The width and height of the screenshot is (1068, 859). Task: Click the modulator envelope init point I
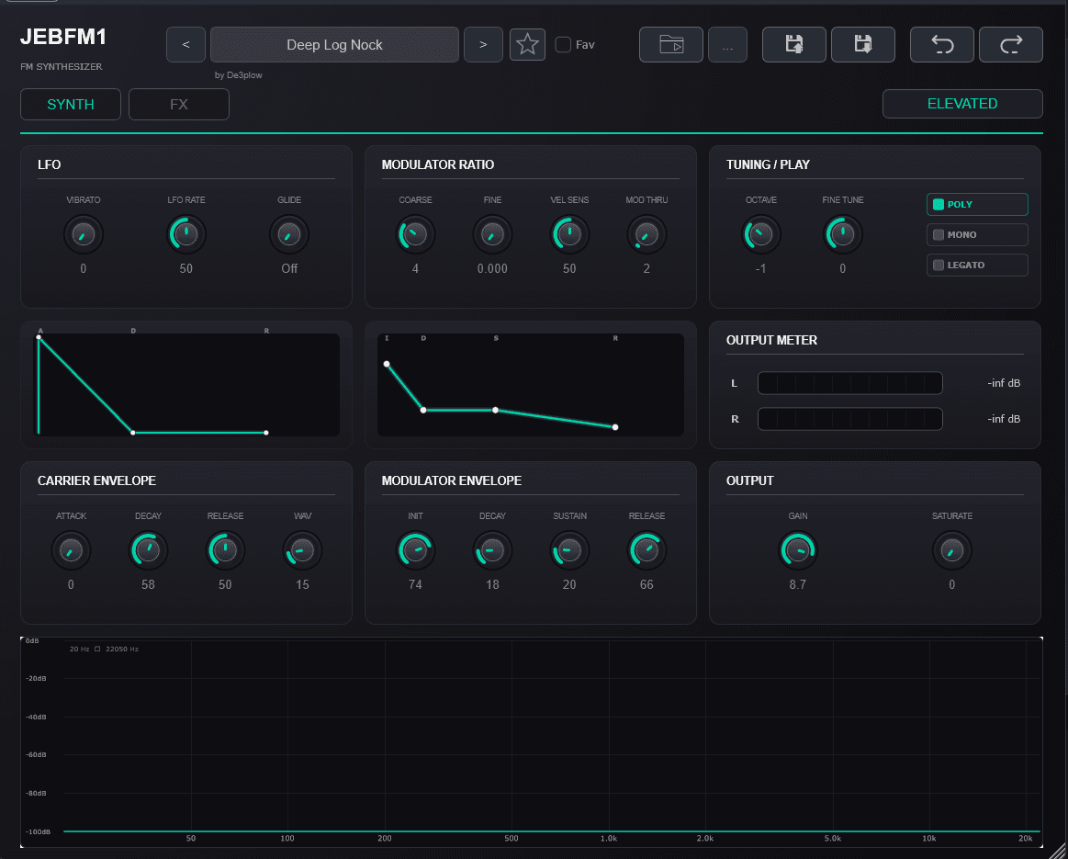point(387,365)
